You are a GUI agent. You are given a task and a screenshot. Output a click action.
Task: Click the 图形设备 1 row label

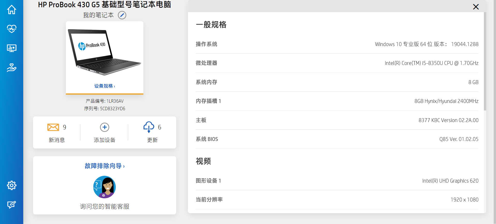[208, 181]
